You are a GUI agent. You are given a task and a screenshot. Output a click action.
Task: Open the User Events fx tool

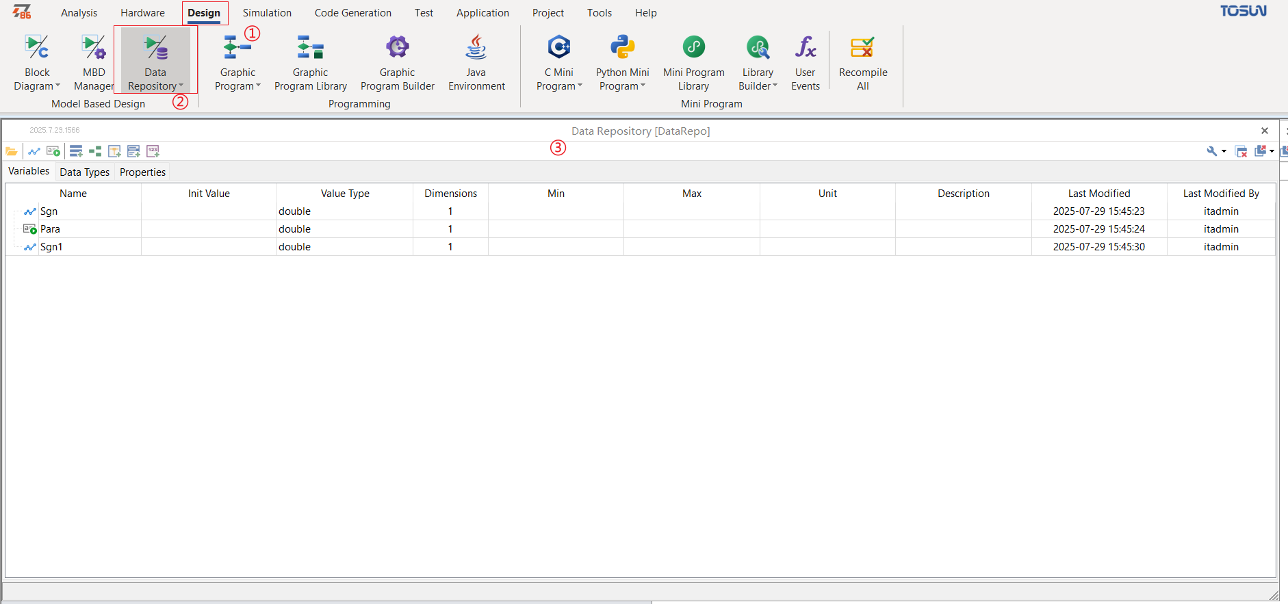pyautogui.click(x=806, y=63)
